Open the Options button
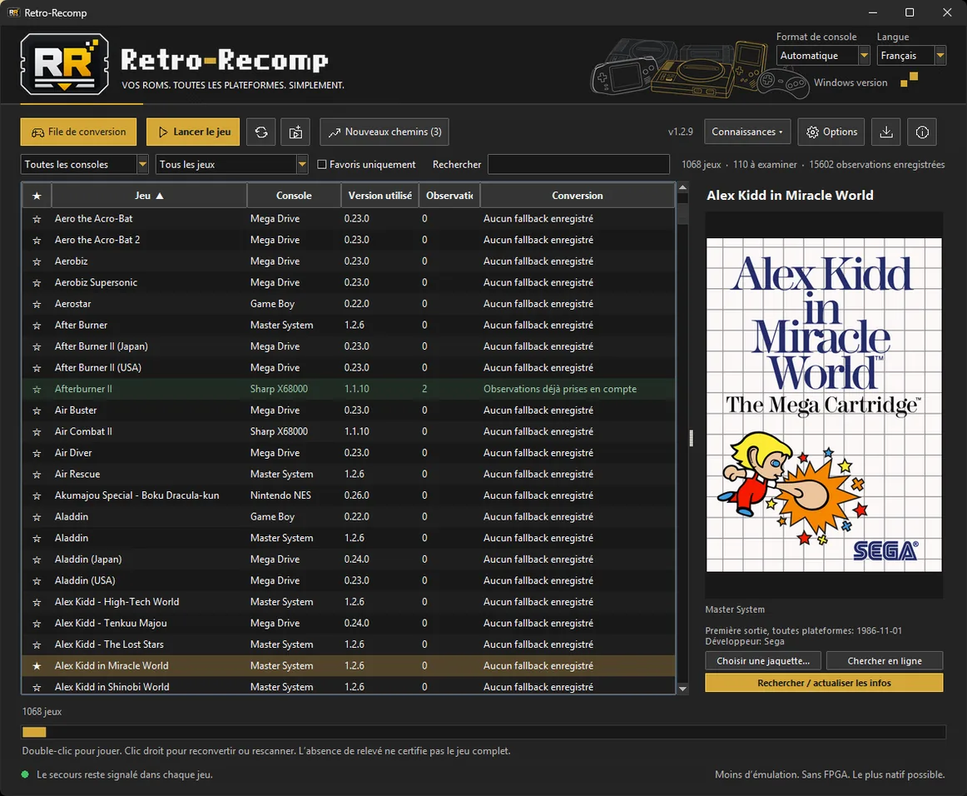The width and height of the screenshot is (967, 796). (x=831, y=132)
